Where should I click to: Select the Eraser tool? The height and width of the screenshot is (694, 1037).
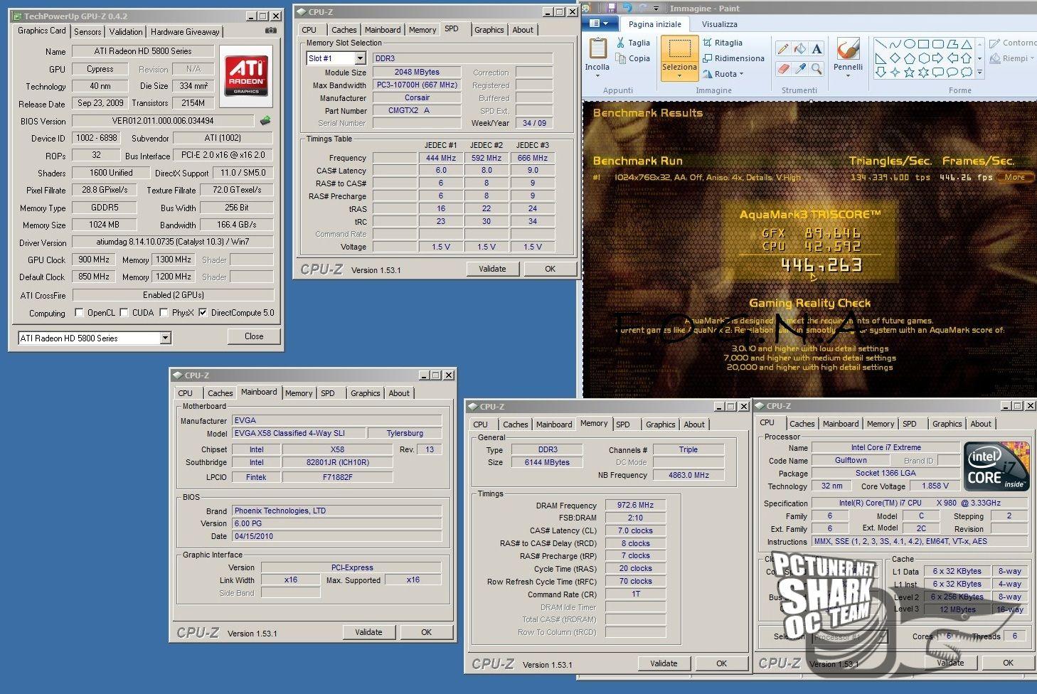click(x=783, y=68)
